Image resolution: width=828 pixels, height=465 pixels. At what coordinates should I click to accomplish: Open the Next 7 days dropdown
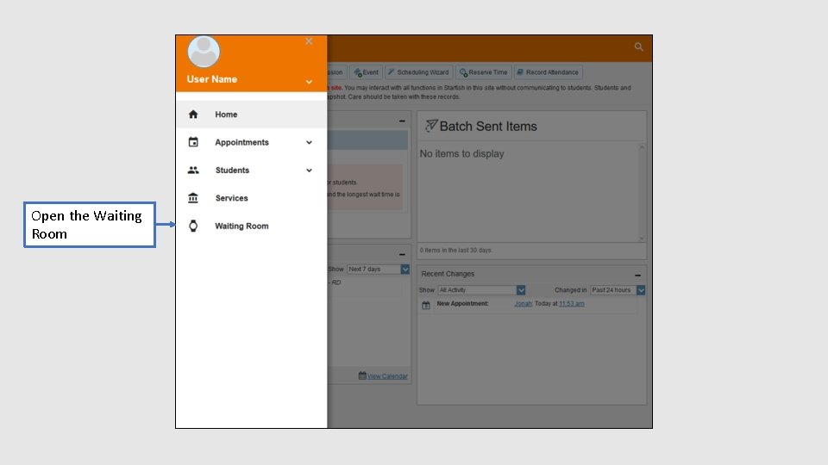coord(378,269)
